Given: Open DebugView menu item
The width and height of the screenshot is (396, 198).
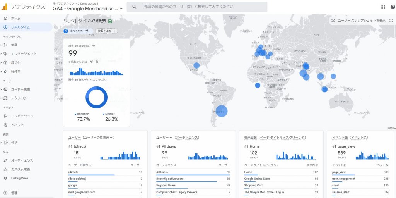Looking at the screenshot, I should coord(19,178).
